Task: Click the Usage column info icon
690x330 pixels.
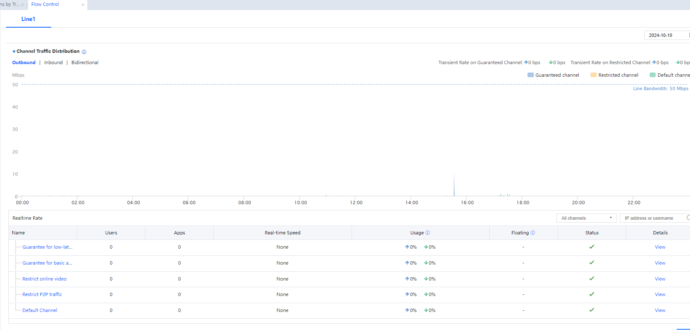Action: point(428,233)
